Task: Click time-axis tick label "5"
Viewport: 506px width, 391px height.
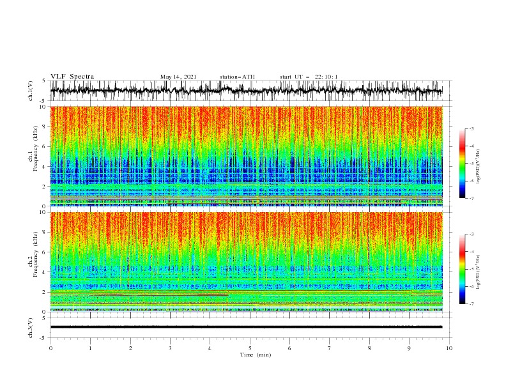Action: tap(250, 348)
